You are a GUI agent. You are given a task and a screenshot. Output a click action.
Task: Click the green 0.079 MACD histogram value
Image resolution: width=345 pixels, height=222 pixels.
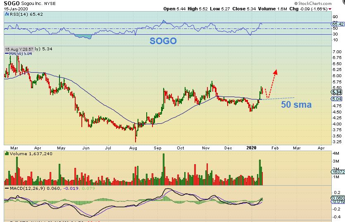tap(88, 189)
